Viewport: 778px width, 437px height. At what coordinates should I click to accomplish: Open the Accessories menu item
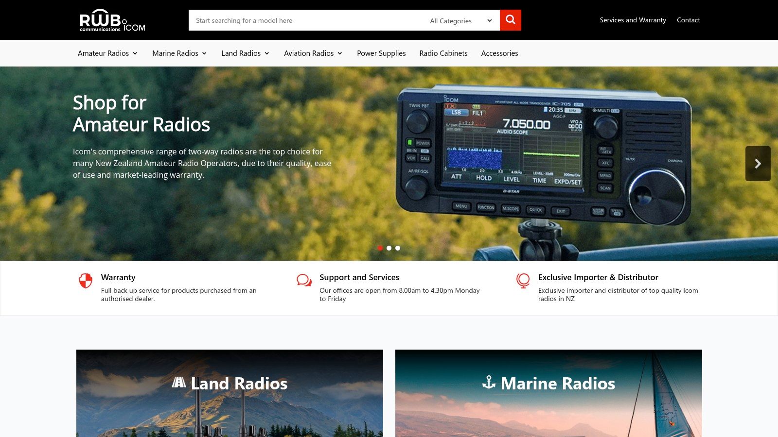coord(499,53)
